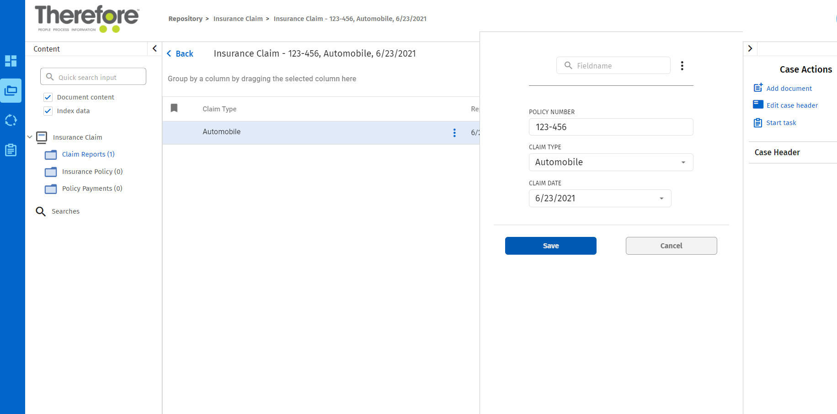The image size is (837, 414).
Task: Open the Claim Reports folder
Action: coord(88,154)
